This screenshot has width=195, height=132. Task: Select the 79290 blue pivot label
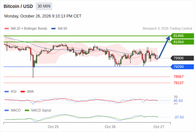(182, 67)
